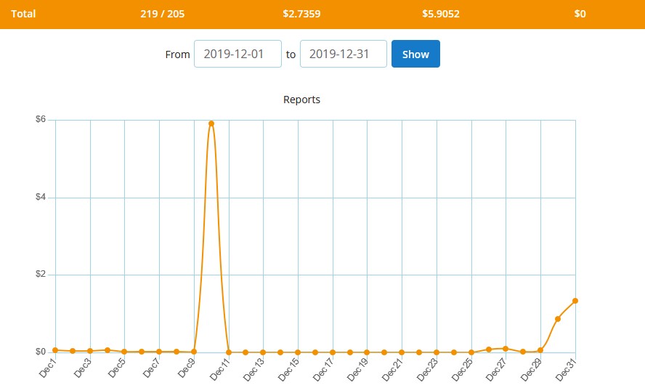Click the $5.9052 total value
Screen dimensions: 645x388
click(x=440, y=14)
